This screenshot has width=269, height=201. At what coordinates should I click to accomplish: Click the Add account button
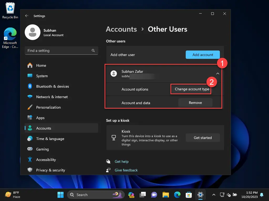coord(203,55)
